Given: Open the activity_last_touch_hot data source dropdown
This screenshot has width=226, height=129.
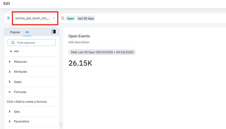Looking at the screenshot, I should point(35,18).
